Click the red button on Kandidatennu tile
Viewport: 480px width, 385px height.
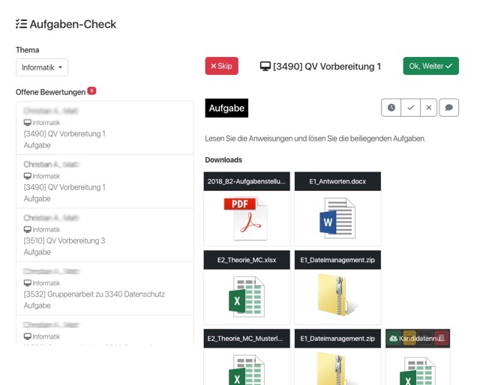(442, 339)
